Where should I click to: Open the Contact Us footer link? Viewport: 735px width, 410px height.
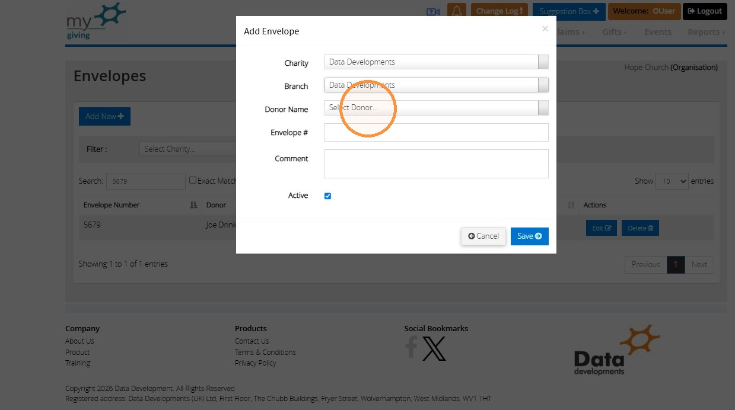252,341
